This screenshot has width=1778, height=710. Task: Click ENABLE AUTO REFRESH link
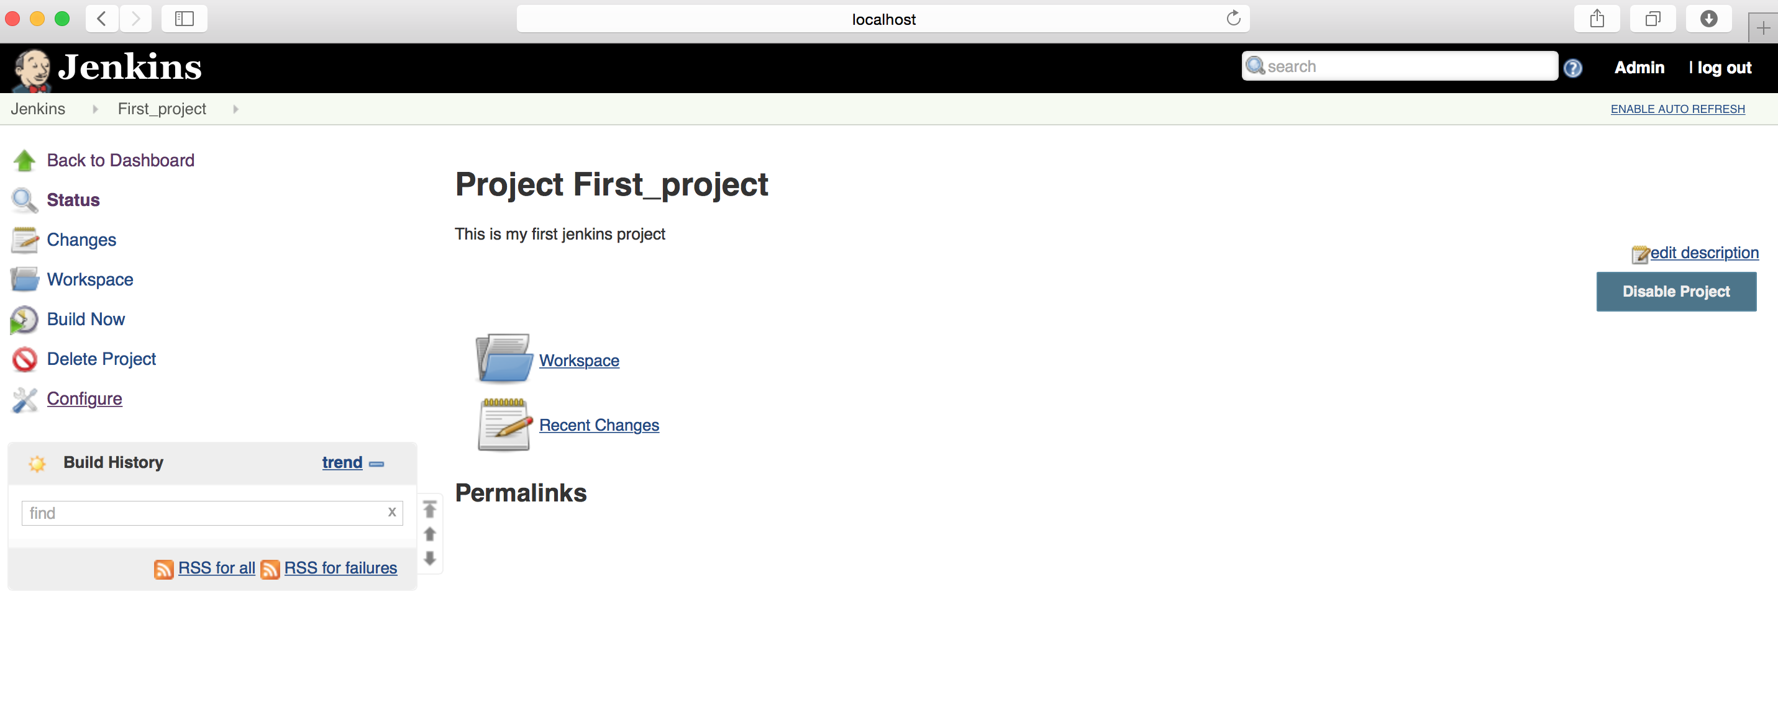(x=1677, y=109)
